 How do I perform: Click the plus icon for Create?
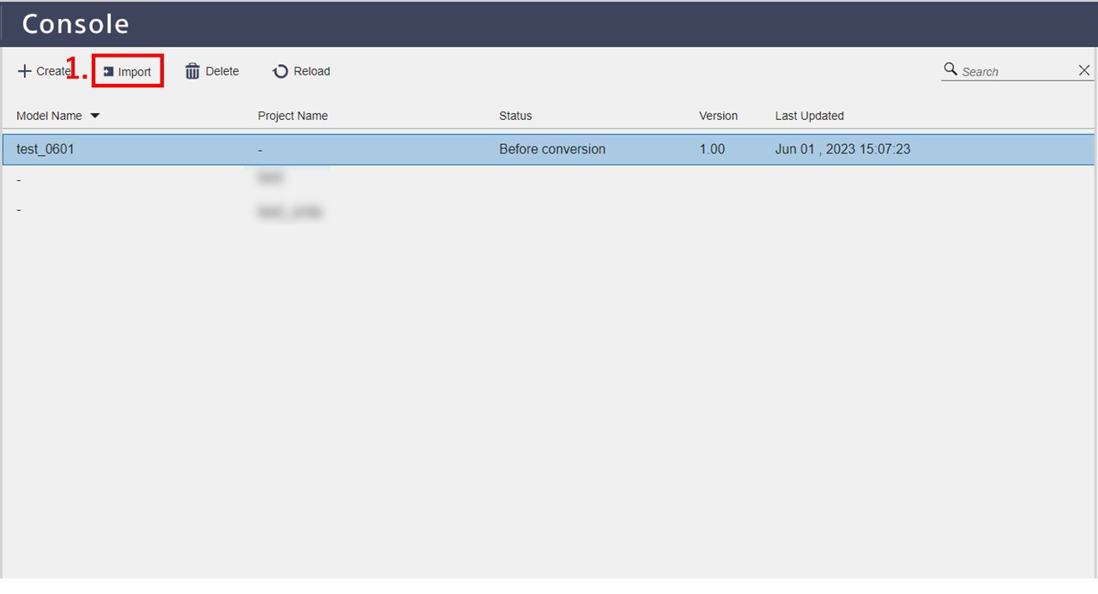[24, 71]
